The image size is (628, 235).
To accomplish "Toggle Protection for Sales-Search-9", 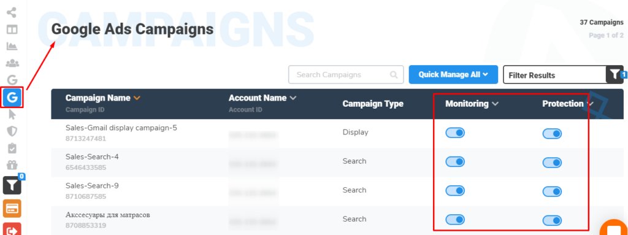I will pos(552,191).
